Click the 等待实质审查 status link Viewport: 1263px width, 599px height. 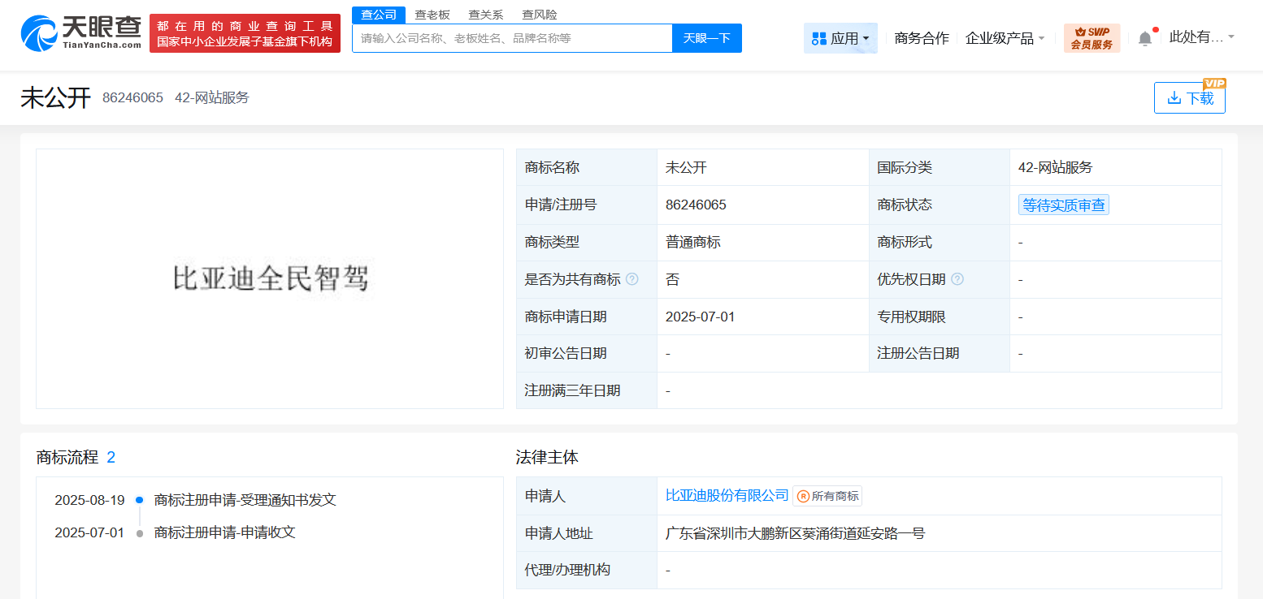point(1063,205)
